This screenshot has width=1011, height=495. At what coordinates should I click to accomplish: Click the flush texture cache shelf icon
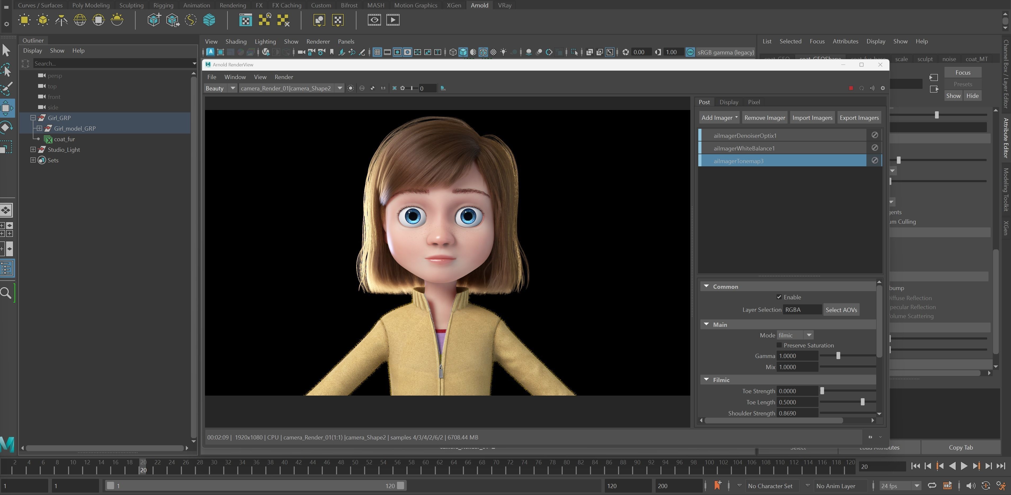pyautogui.click(x=283, y=20)
